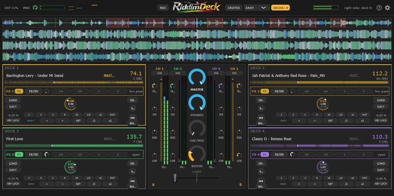Click EXIT loop on Deck 2
The width and height of the screenshot is (394, 196).
pos(365,115)
